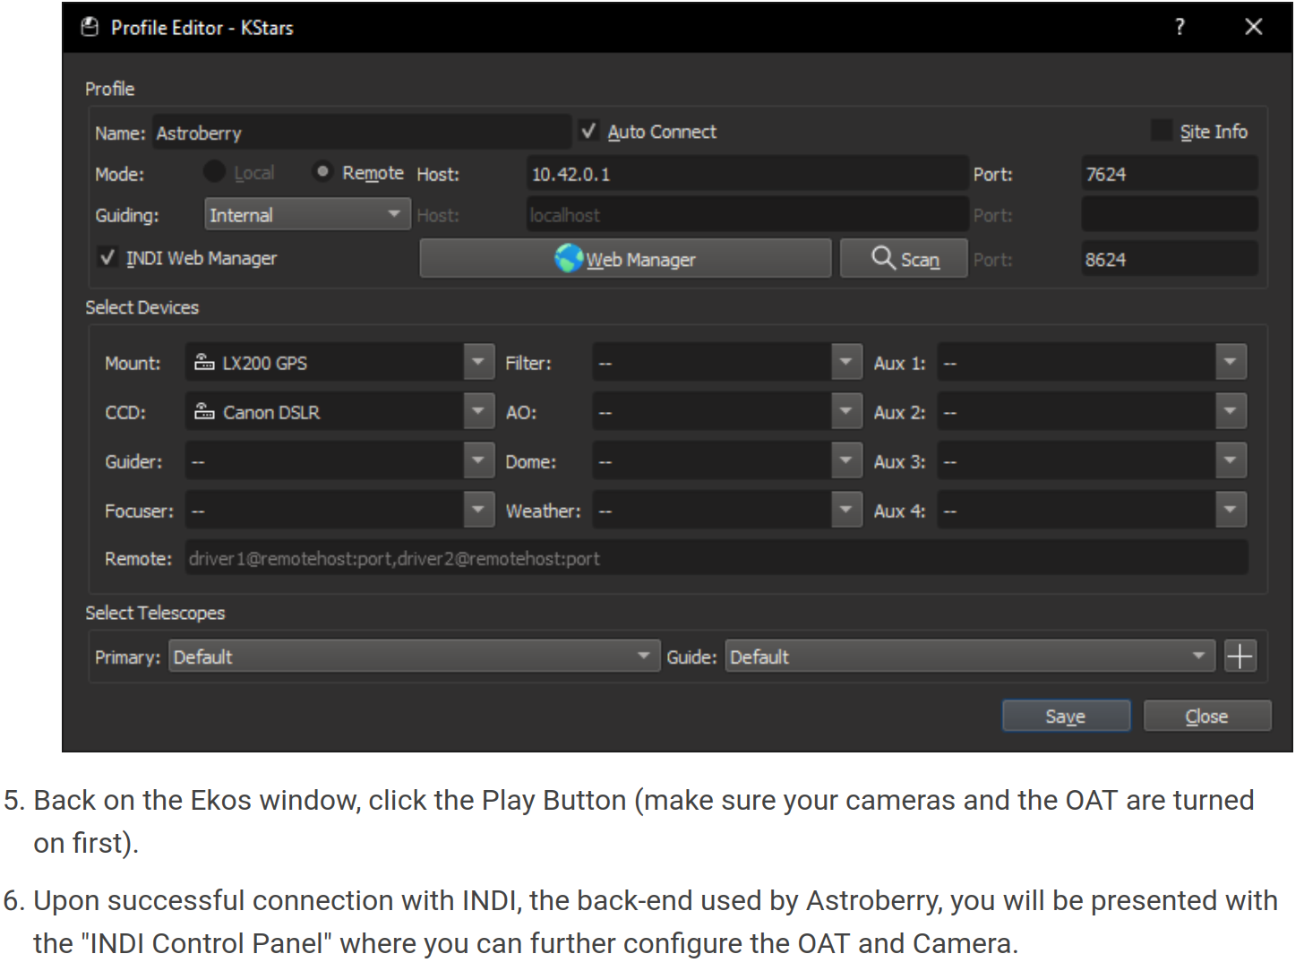The image size is (1304, 971).
Task: Toggle the Auto Connect checkbox
Action: (588, 132)
